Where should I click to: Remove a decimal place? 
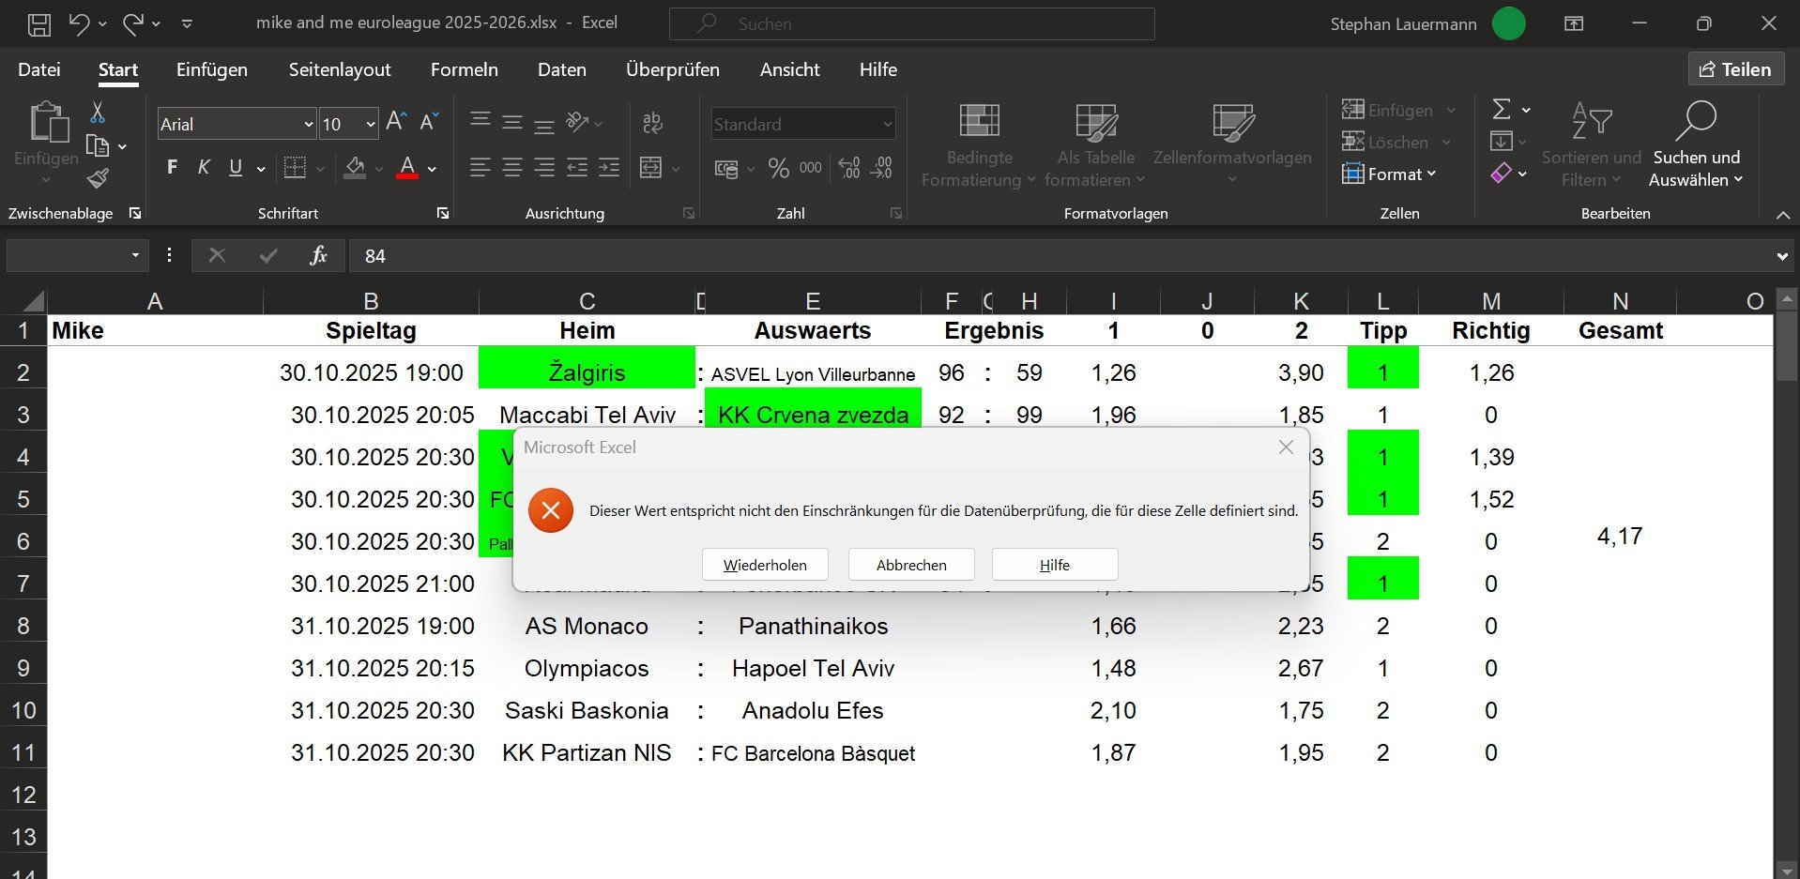point(881,168)
